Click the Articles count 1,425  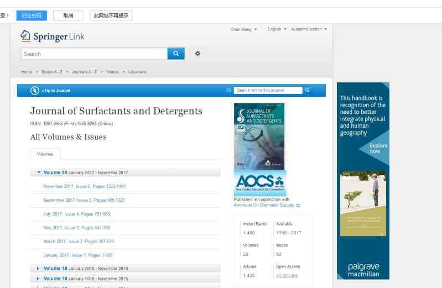point(249,276)
